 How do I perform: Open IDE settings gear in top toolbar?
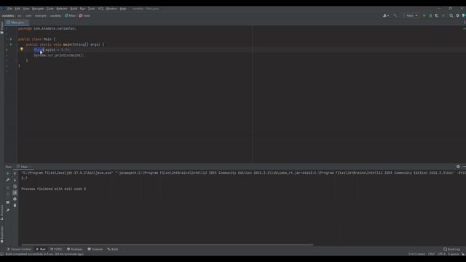pyautogui.click(x=458, y=15)
